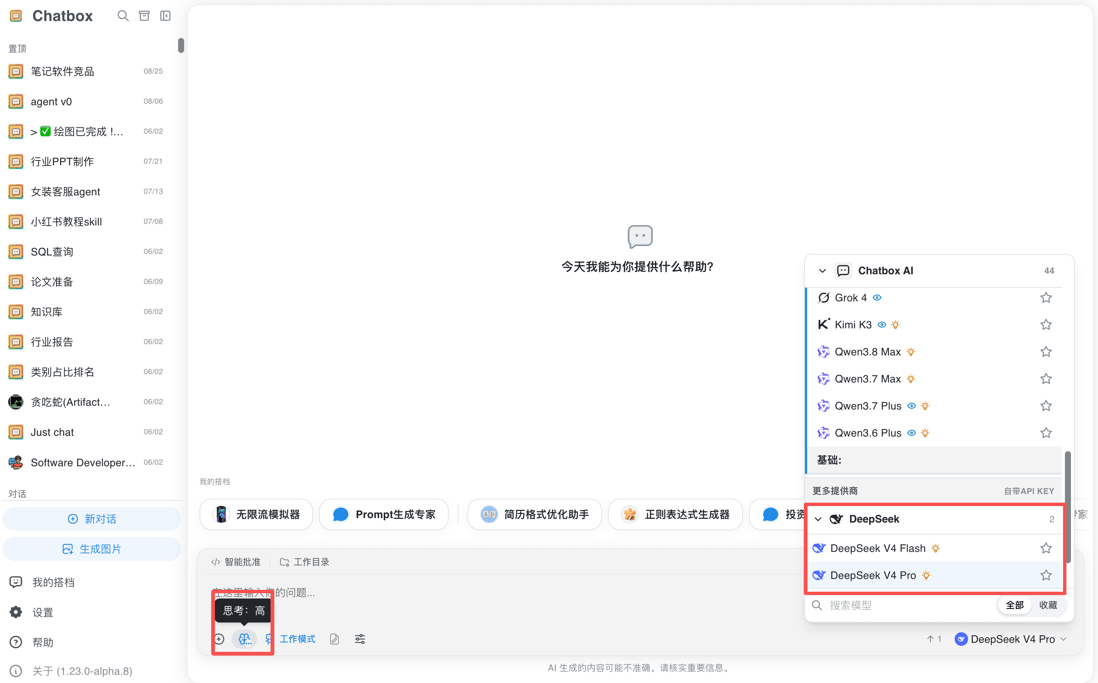Click the 工作目录 folder option
1098x683 pixels.
(304, 562)
